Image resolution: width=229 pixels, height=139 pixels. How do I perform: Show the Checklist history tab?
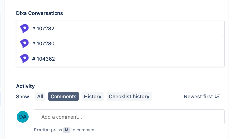click(129, 97)
